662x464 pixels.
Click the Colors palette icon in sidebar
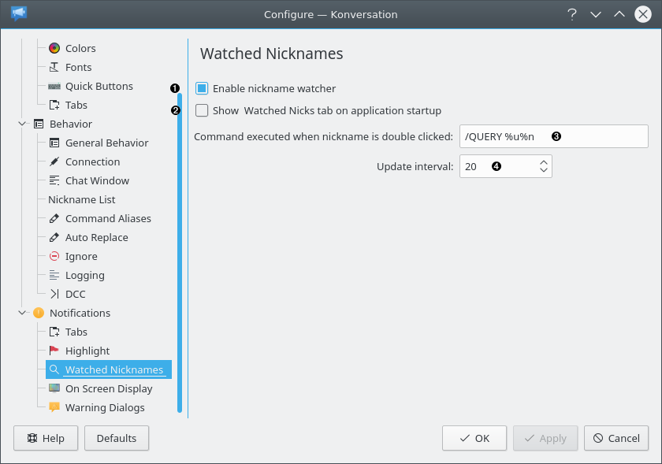point(54,48)
